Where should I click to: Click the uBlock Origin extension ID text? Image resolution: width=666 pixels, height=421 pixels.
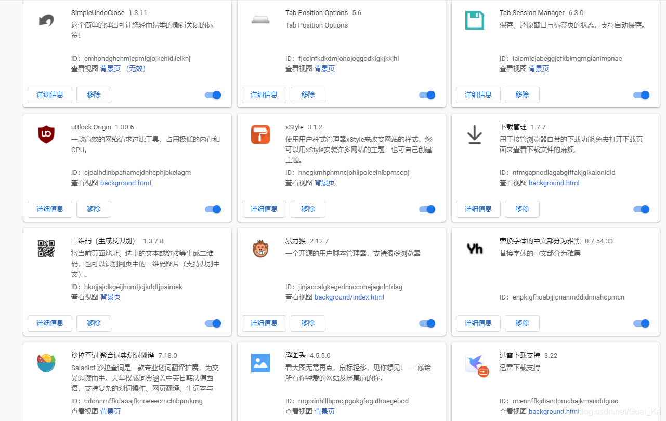pyautogui.click(x=131, y=172)
